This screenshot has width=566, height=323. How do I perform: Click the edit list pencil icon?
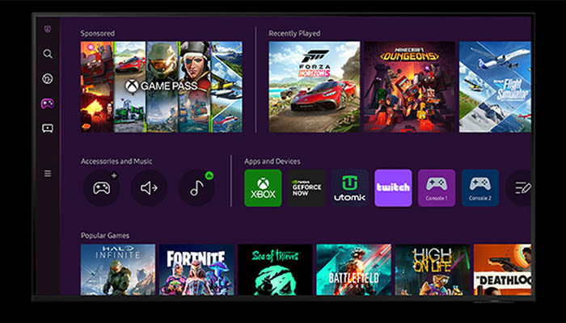point(522,188)
